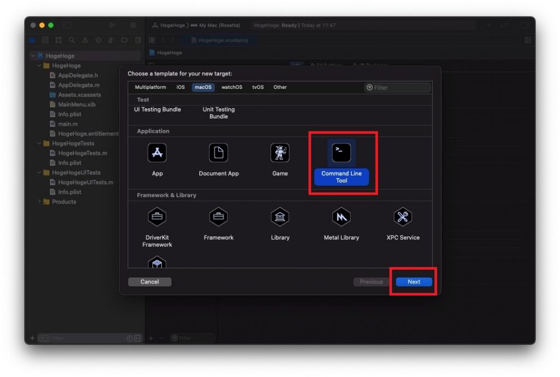Collapse the HogeHoge group folder
This screenshot has height=377, width=560.
(39, 66)
